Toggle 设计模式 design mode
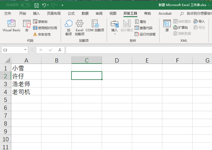Viewport: 212px width, 150px height. tap(127, 25)
